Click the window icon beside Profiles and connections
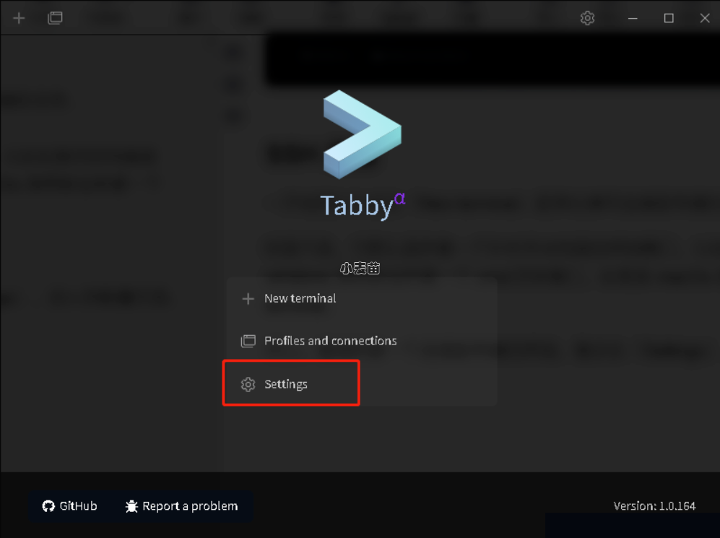This screenshot has height=538, width=720. [x=248, y=341]
